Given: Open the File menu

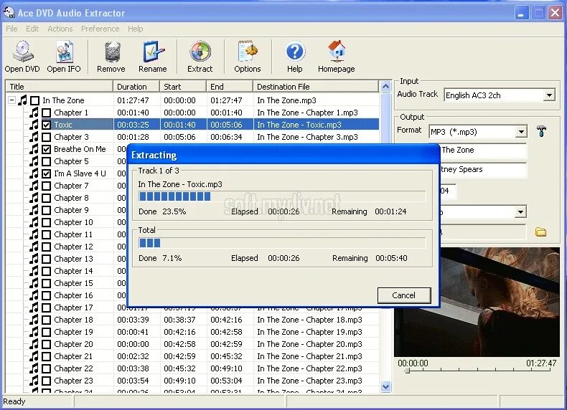Looking at the screenshot, I should pyautogui.click(x=11, y=29).
